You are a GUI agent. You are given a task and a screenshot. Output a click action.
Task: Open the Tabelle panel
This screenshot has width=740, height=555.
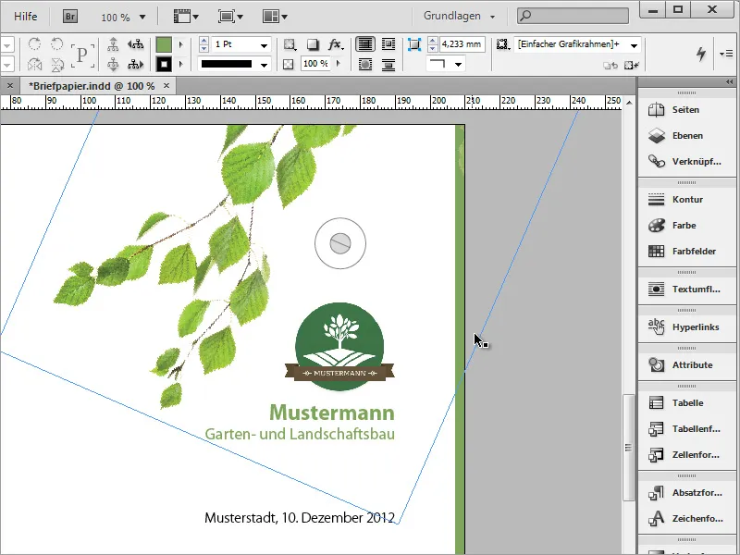pos(686,403)
